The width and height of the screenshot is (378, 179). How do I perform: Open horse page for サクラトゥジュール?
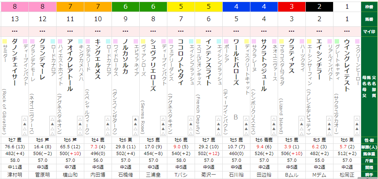(264, 66)
